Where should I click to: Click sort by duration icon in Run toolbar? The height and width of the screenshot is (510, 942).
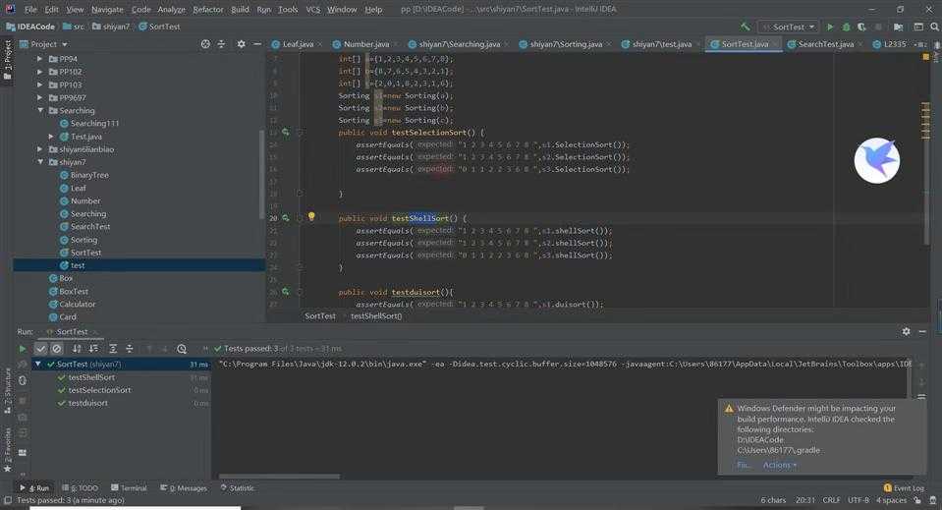coord(93,349)
